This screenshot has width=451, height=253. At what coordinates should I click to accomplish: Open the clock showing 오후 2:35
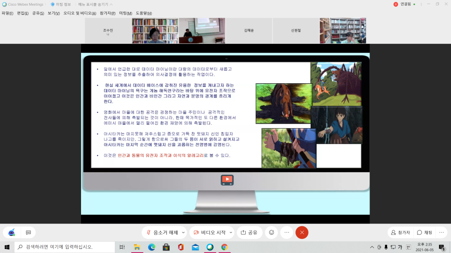click(425, 247)
